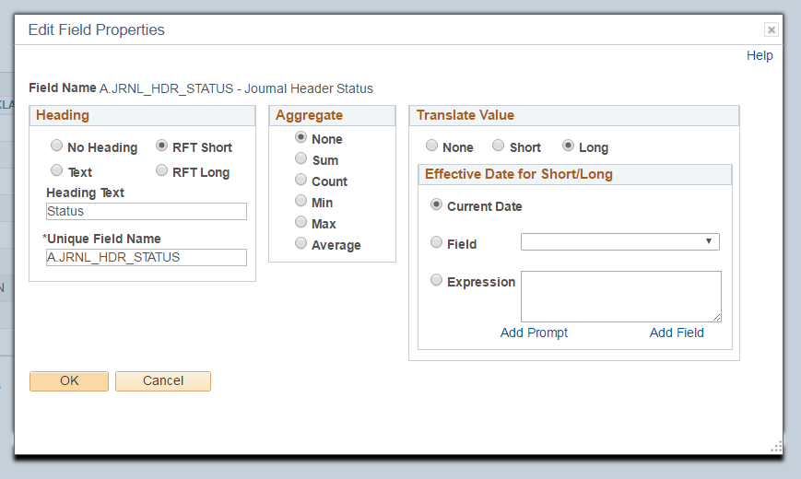
Task: Select Average aggregate radio button
Action: point(300,243)
